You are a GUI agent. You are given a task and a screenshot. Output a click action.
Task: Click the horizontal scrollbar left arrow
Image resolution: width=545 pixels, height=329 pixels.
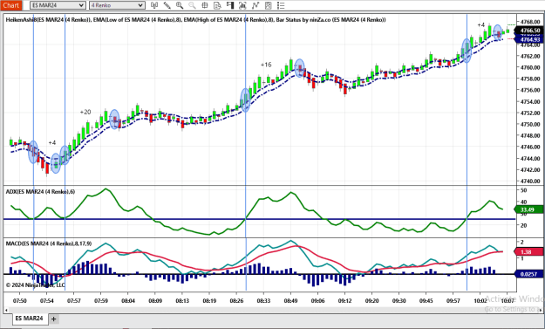6,310
